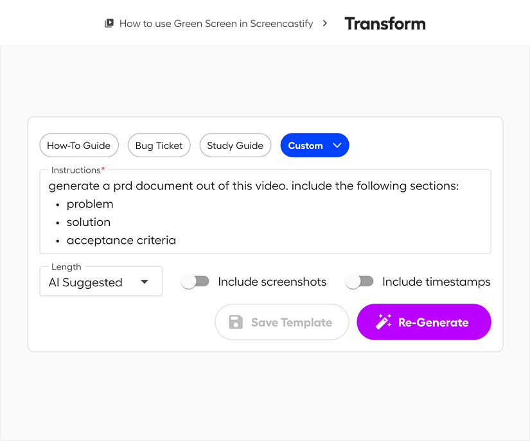
Task: Open the Green Screen video via the breadcrumb link
Action: pos(216,23)
